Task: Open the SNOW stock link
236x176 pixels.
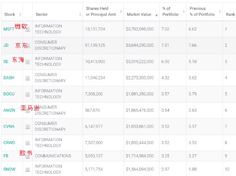Action: pos(9,169)
